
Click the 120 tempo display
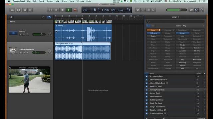point(113,10)
